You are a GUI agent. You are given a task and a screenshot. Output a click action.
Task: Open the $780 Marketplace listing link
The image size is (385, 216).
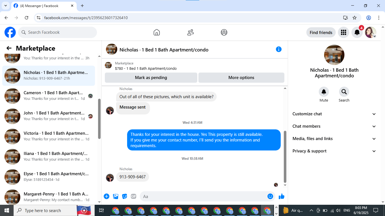point(146,68)
